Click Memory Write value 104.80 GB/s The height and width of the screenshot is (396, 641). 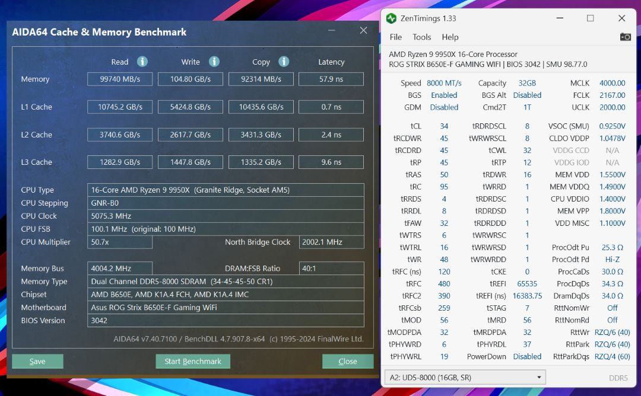click(191, 79)
